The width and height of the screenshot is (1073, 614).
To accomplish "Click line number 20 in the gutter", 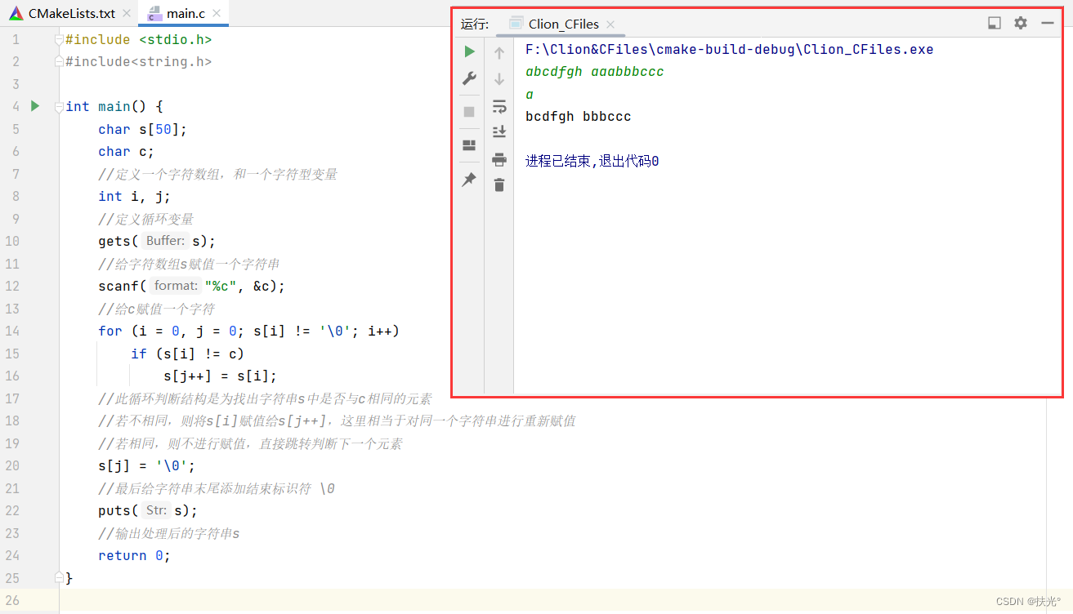I will [11, 465].
